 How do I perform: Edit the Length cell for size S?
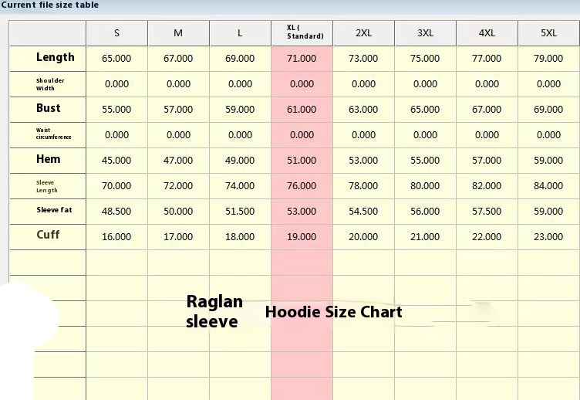[x=116, y=59]
